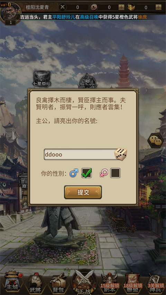This screenshot has height=295, width=166.
Task: Edit the name field containing ddooo
Action: (80, 155)
